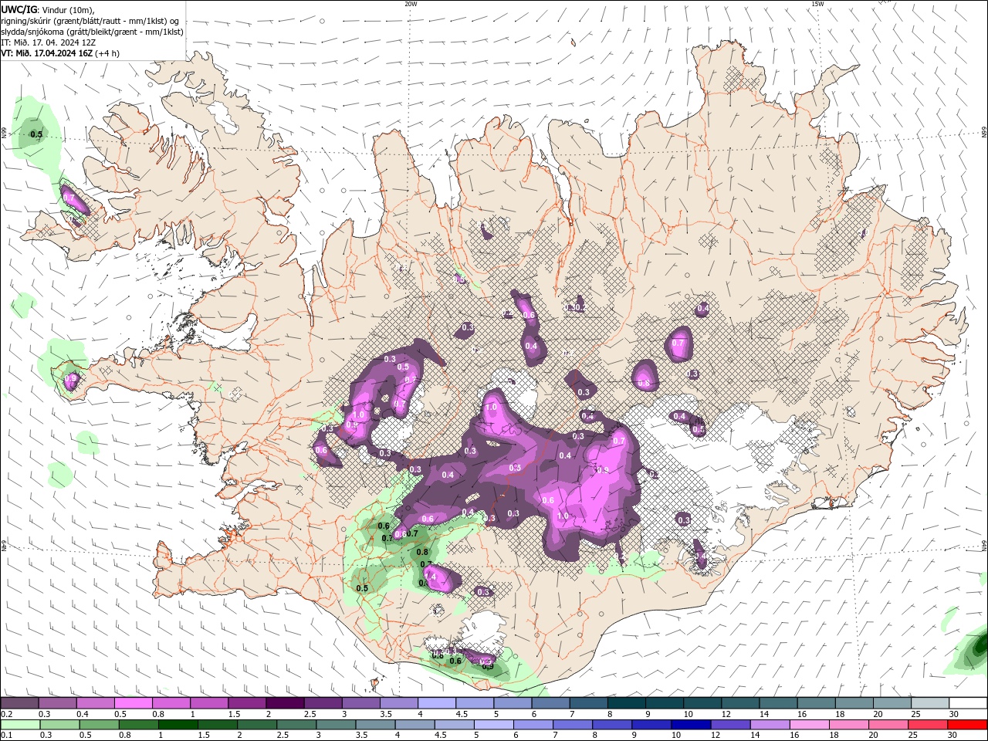Viewport: 988px width, 741px height.
Task: Click the 'slydda/snjókoma' legend description line
Action: pos(92,32)
